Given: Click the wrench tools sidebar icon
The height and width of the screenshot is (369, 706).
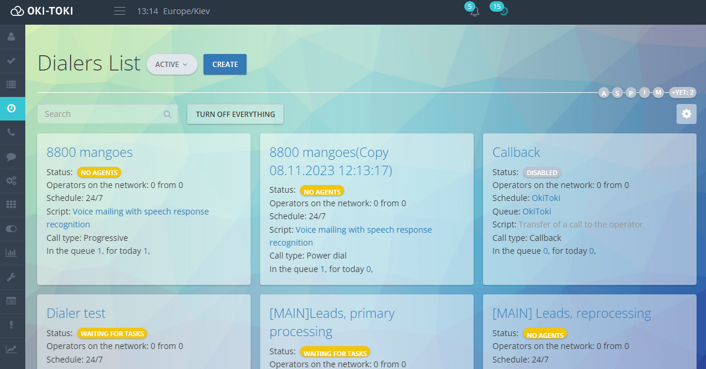Looking at the screenshot, I should click(12, 277).
